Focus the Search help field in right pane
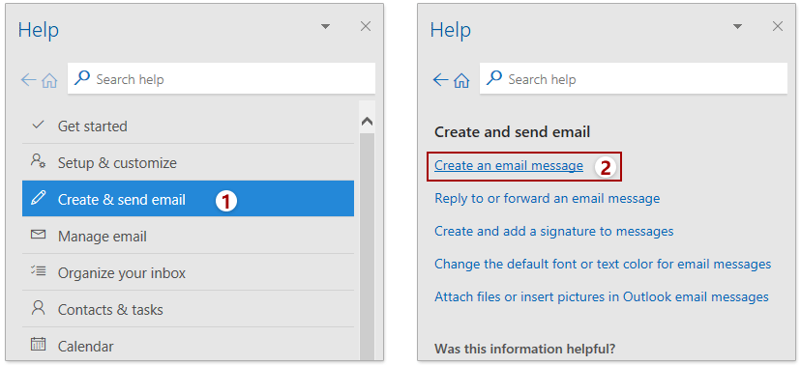This screenshot has width=801, height=365. [634, 78]
